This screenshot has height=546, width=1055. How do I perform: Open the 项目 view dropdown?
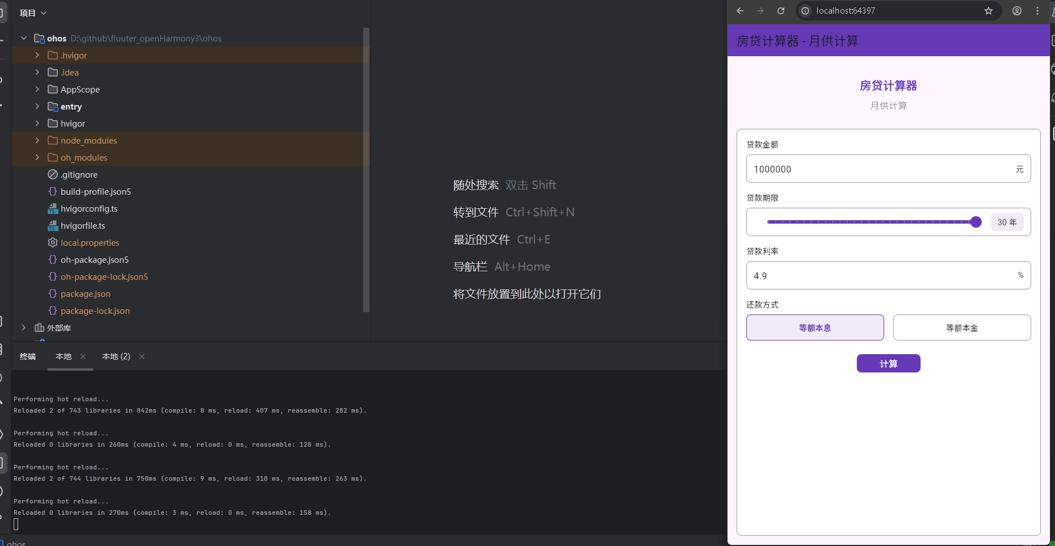[x=33, y=12]
